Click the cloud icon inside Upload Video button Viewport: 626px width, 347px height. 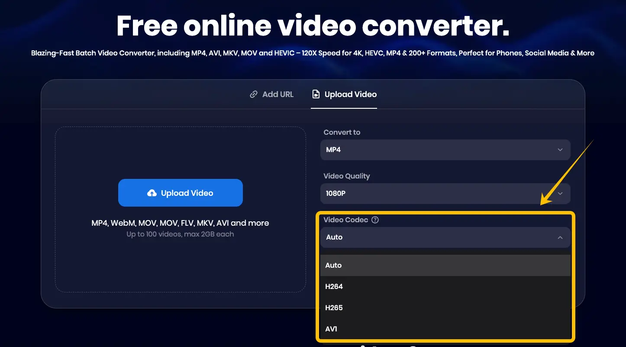pos(151,193)
